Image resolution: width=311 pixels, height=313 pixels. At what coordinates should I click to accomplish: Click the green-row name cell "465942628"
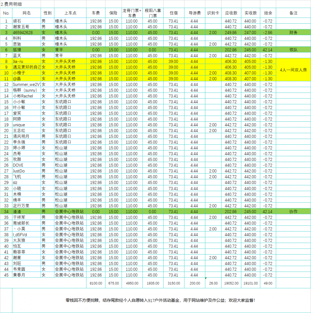(x=26, y=32)
